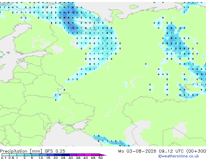Select the 0.1–0.5 mm legend color swatch
206x159 pixels.
(x=6, y=155)
